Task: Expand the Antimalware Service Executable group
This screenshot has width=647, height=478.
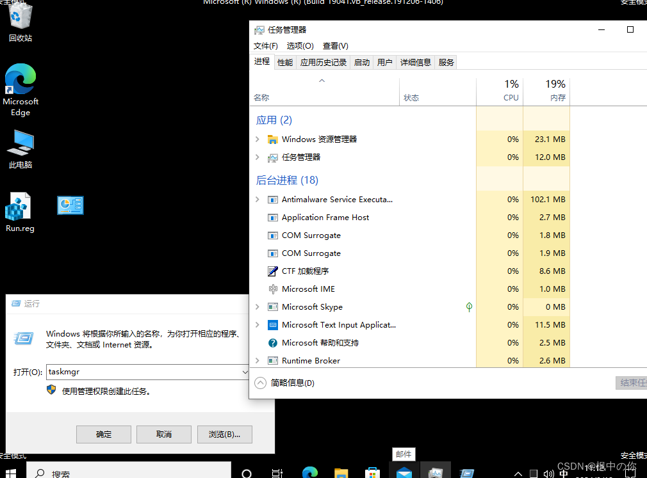Action: point(258,200)
